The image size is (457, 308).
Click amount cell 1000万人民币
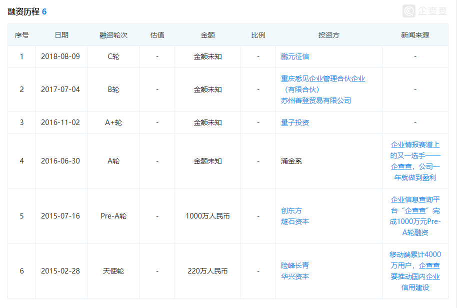(x=207, y=216)
